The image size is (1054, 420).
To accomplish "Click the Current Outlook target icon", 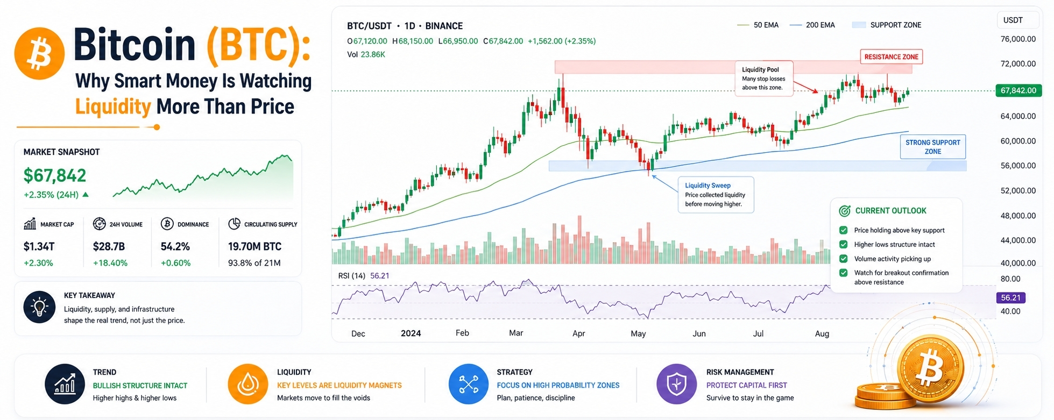I will [x=845, y=211].
